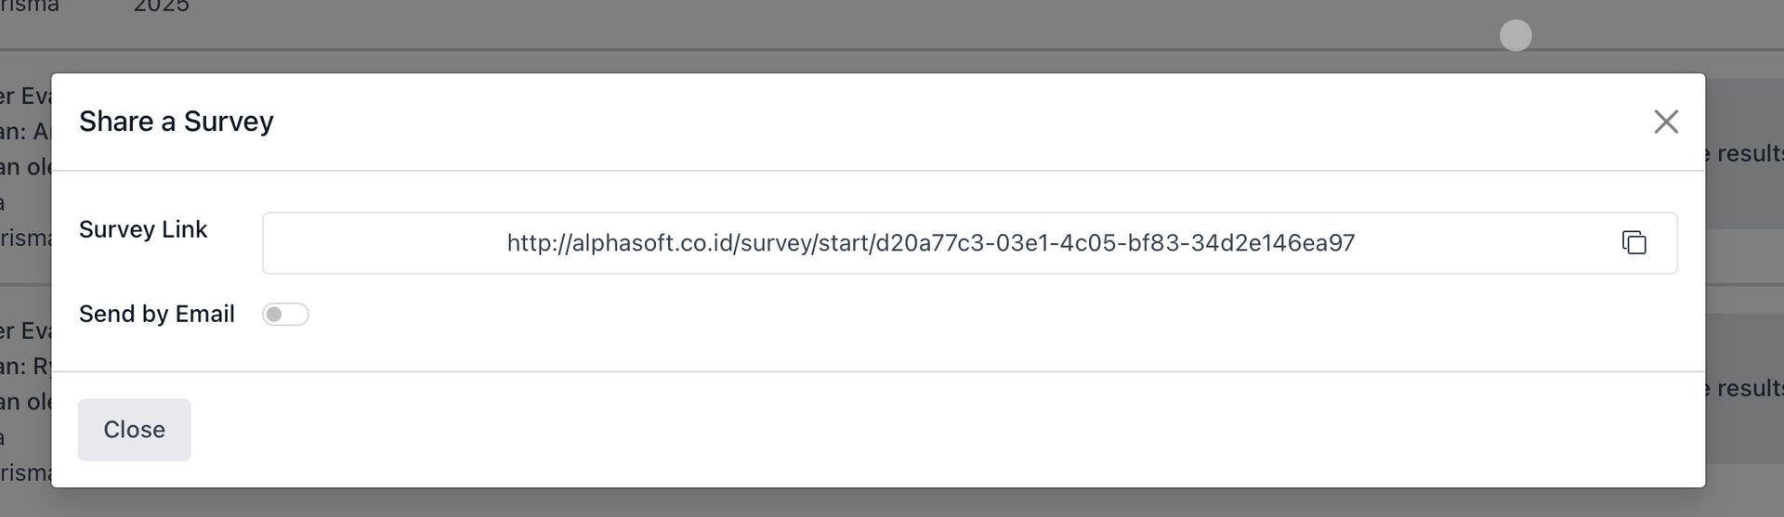
Task: Click the "Survey Link" label
Action: [143, 229]
